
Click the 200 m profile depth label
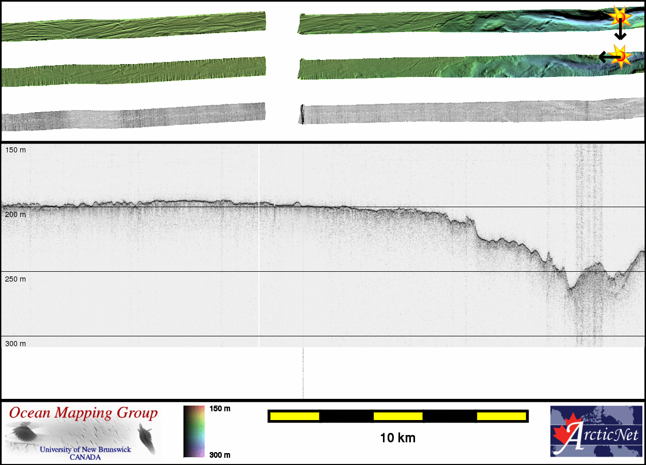(x=16, y=214)
